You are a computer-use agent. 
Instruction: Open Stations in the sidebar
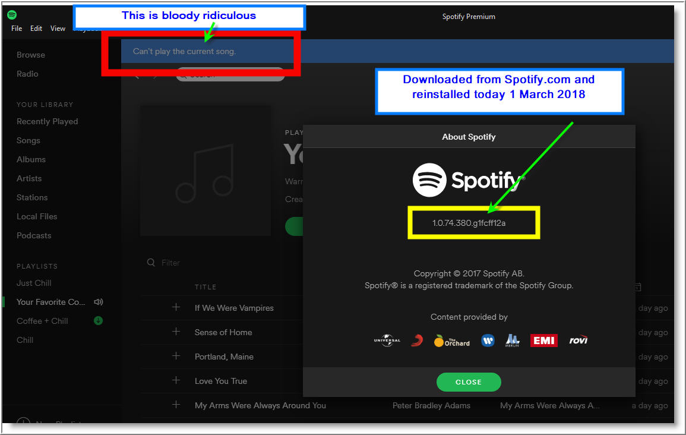[32, 197]
